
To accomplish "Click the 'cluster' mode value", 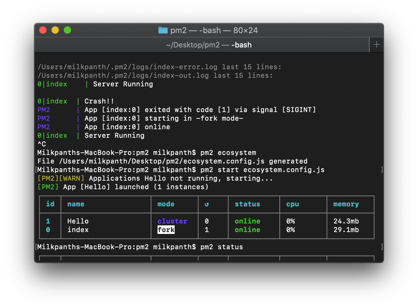I will (172, 221).
